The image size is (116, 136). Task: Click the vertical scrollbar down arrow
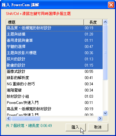coord(105,113)
